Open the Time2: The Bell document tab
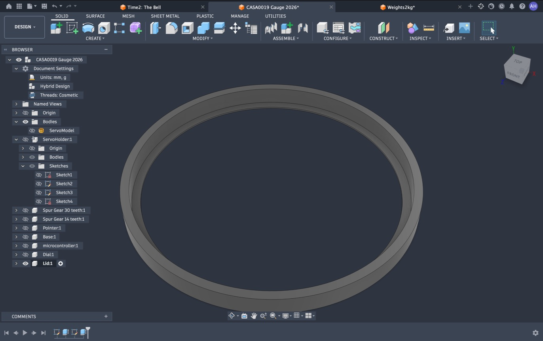The width and height of the screenshot is (543, 341). click(x=144, y=7)
